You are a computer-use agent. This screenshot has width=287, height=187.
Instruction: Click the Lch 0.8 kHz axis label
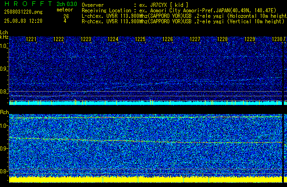(4, 92)
